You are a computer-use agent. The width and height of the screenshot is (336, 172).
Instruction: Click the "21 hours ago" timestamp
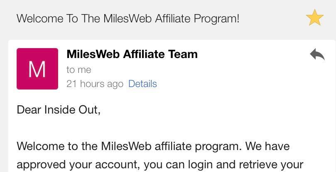(x=95, y=84)
